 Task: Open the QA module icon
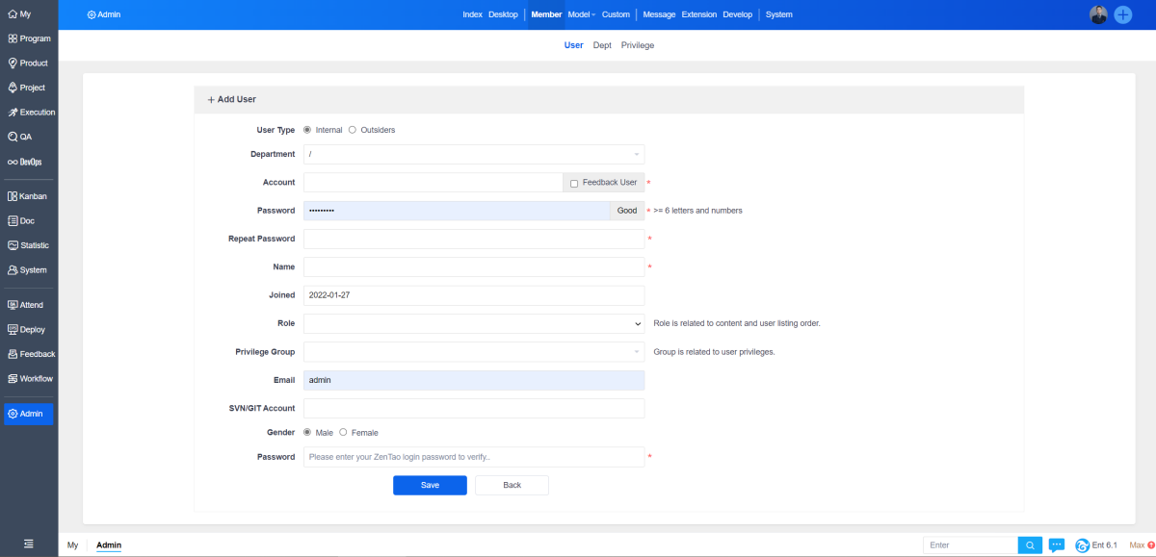[x=13, y=137]
